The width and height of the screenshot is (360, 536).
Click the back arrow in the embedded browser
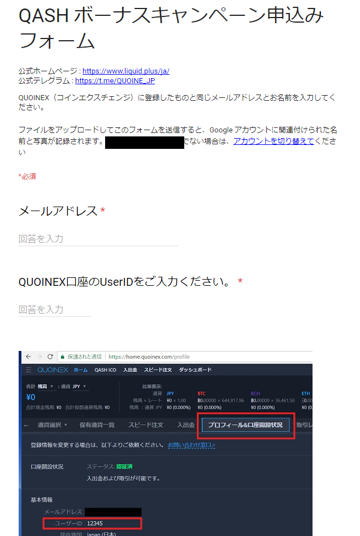tap(28, 357)
